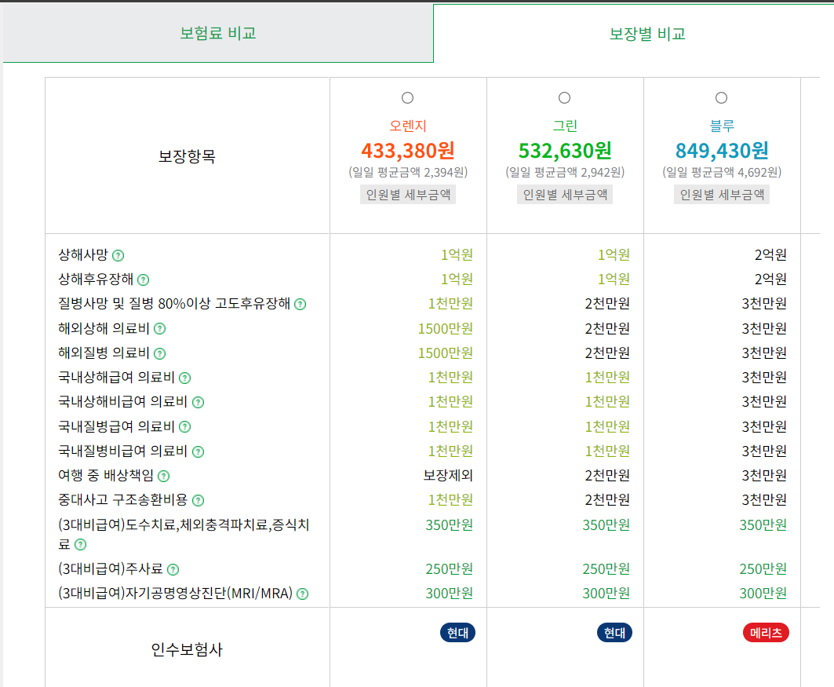
Task: Select the 그린 plan radio button
Action: tap(564, 97)
